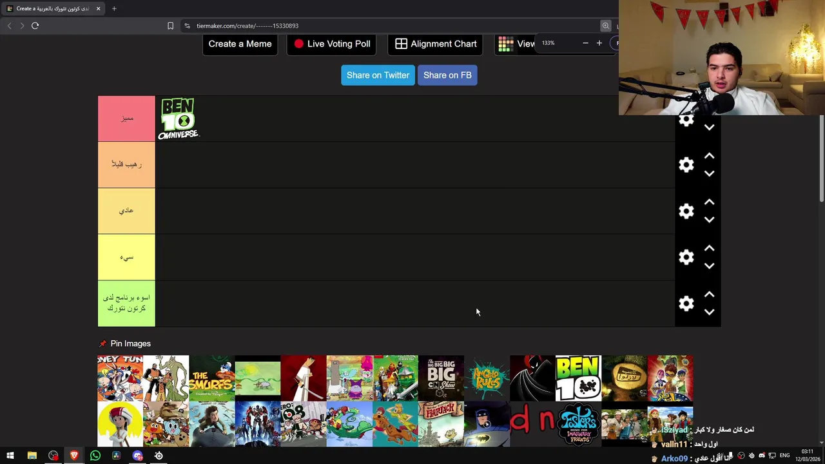This screenshot has width=825, height=464.
Task: Go forward with the browser forward arrow
Action: pyautogui.click(x=22, y=26)
